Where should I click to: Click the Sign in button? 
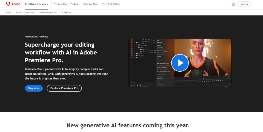coord(244,4)
